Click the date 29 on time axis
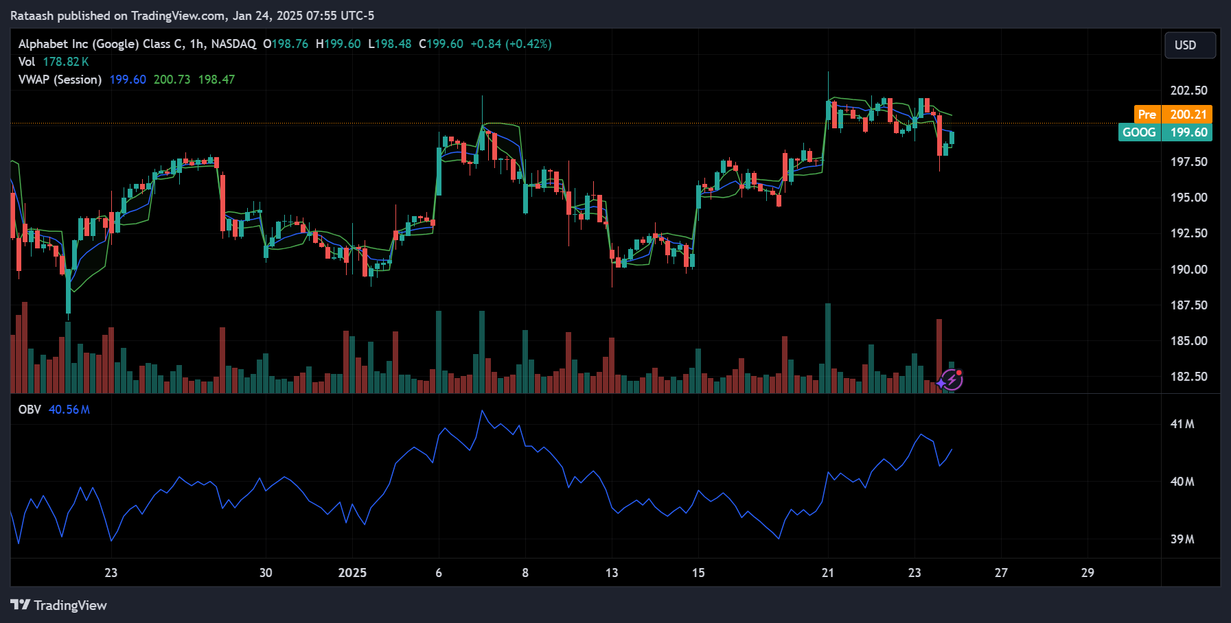Screen dimensions: 1231x623 click(x=1088, y=573)
